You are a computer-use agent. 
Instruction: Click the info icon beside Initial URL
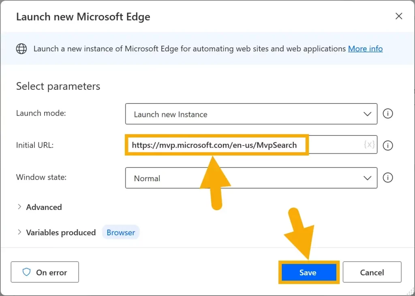[388, 145]
